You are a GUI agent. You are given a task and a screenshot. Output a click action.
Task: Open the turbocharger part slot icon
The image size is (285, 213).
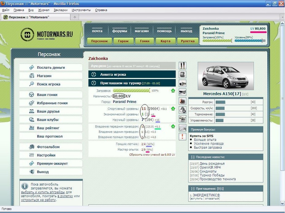coord(182,119)
